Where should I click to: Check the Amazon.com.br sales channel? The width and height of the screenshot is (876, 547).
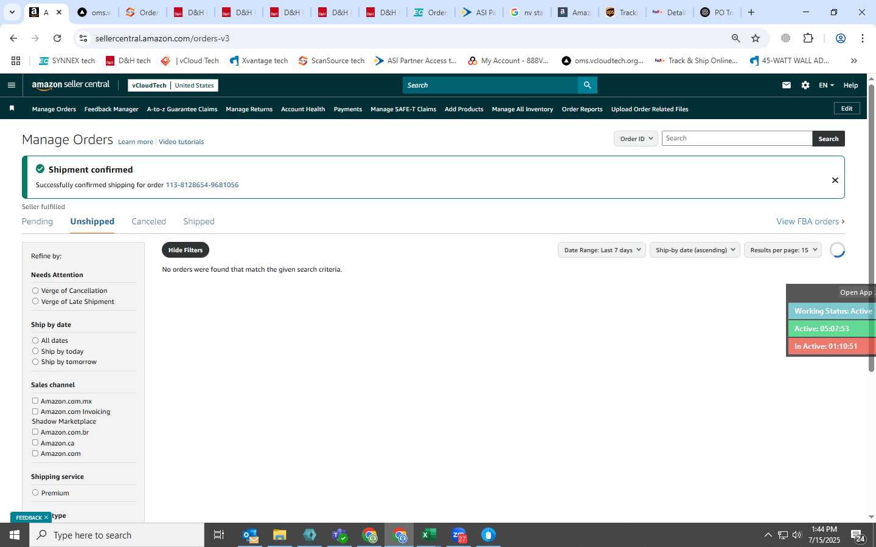click(x=35, y=432)
